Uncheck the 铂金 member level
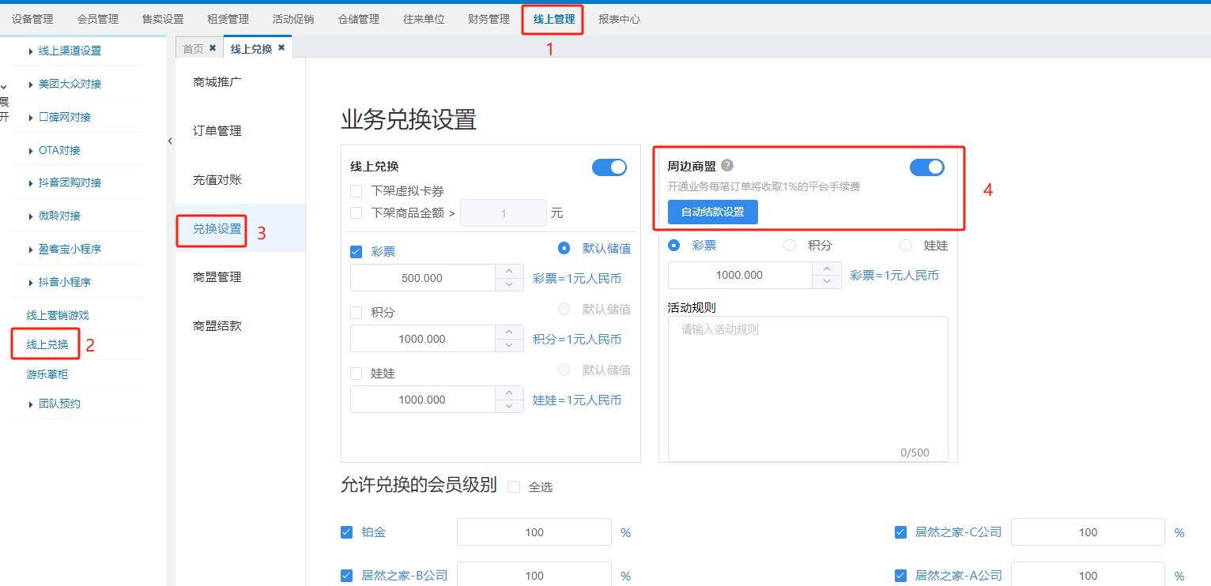This screenshot has height=586, width=1211. (346, 532)
